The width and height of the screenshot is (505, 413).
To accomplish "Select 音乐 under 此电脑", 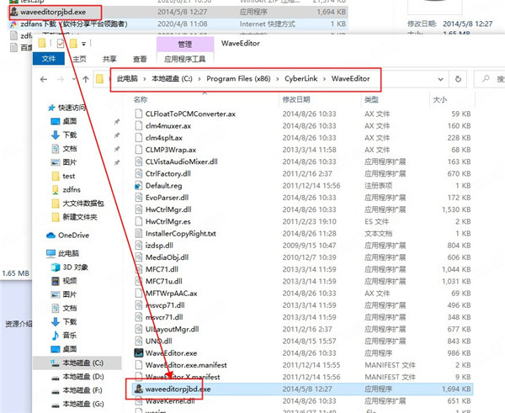I will click(70, 336).
